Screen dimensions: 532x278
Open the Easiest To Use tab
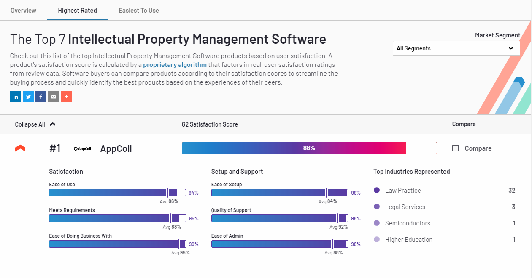coord(139,11)
